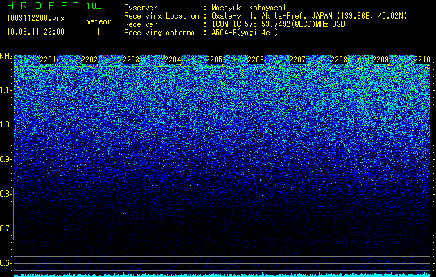Screen dimensions: 436x277
Task: Click the 1.1 kHz axis label
Action: coord(6,90)
